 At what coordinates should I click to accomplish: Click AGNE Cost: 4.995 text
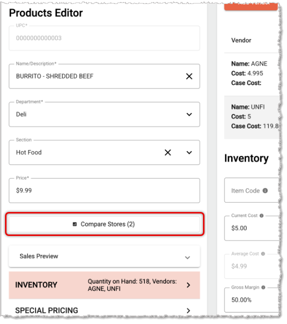tap(247, 73)
